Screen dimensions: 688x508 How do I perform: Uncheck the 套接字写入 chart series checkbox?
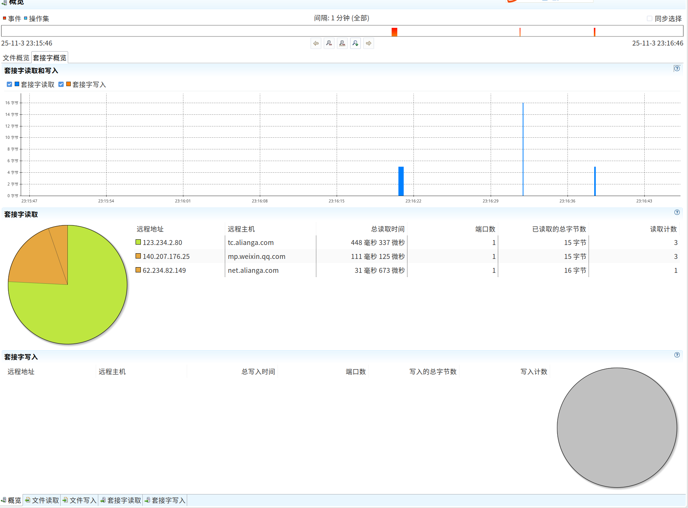click(x=61, y=85)
